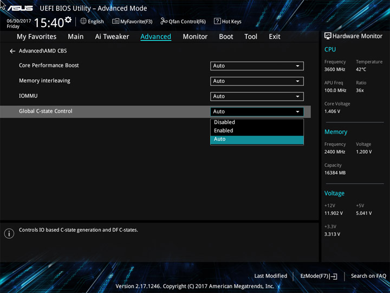
Task: Switch to the Main tab
Action: (76, 37)
